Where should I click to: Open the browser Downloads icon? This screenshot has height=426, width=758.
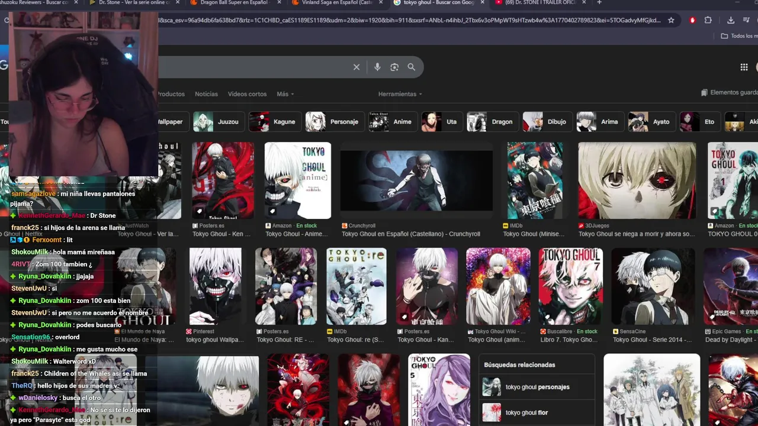pyautogui.click(x=731, y=20)
